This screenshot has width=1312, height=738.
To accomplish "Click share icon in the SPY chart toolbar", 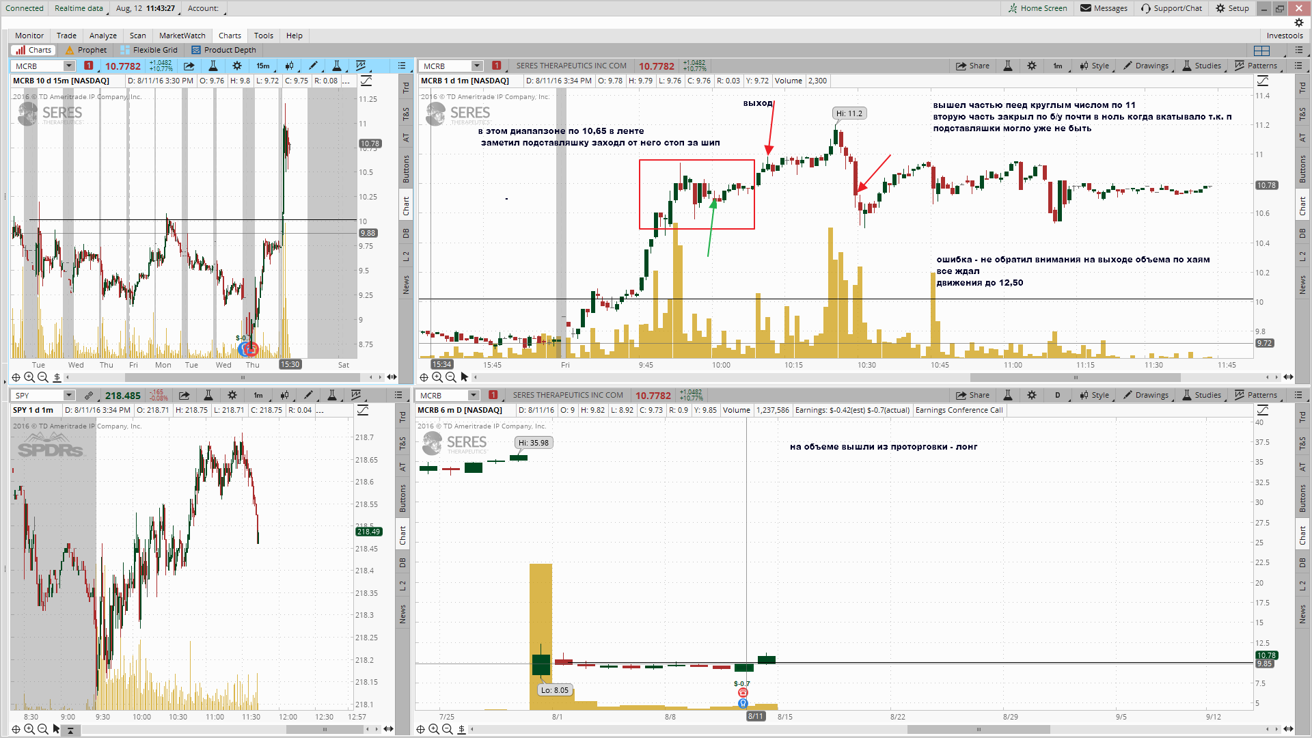I will point(184,396).
